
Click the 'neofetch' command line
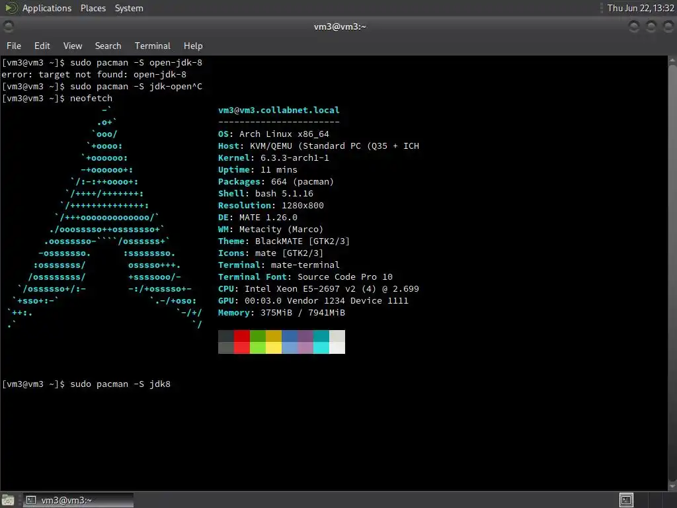[x=57, y=98]
